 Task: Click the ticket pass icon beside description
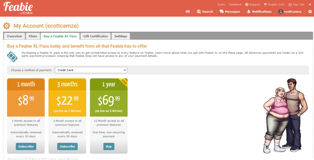tap(12, 56)
